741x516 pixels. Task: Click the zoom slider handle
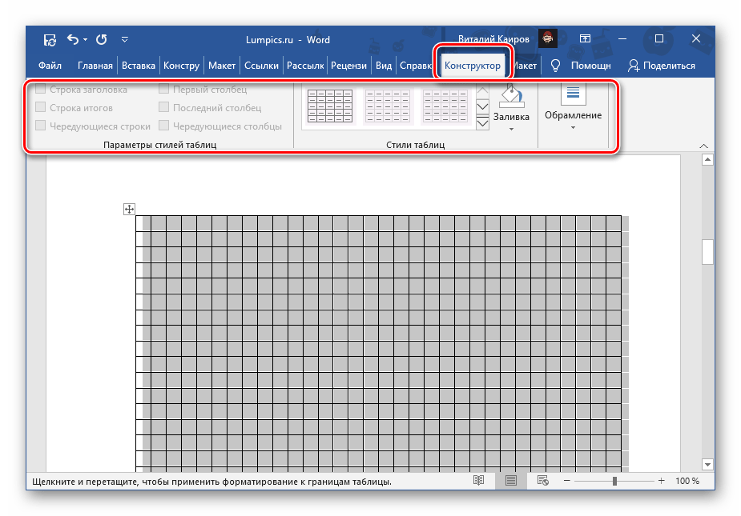tap(614, 481)
